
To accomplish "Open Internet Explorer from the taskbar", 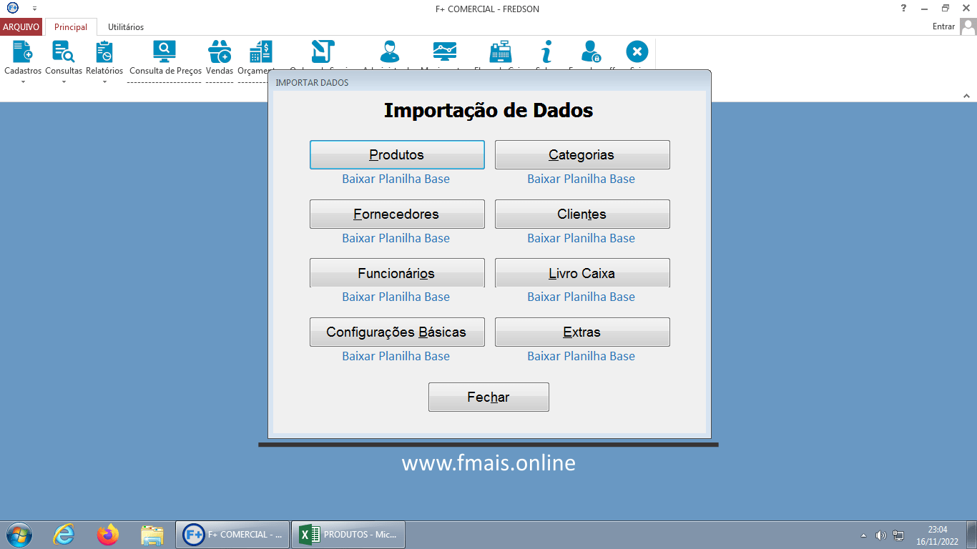I will 64,534.
